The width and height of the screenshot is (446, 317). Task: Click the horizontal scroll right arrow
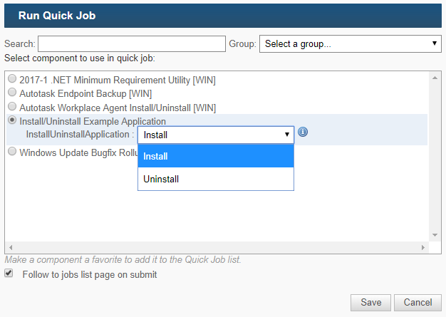423,247
